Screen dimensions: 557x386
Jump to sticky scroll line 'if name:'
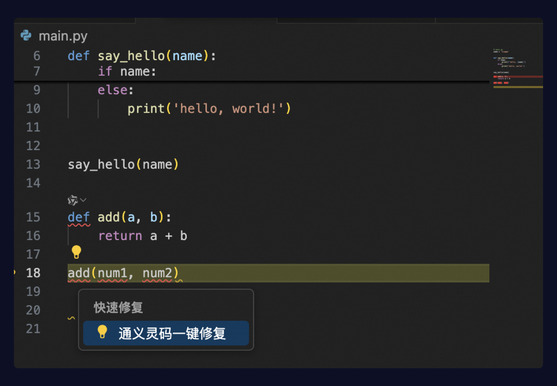click(x=127, y=71)
